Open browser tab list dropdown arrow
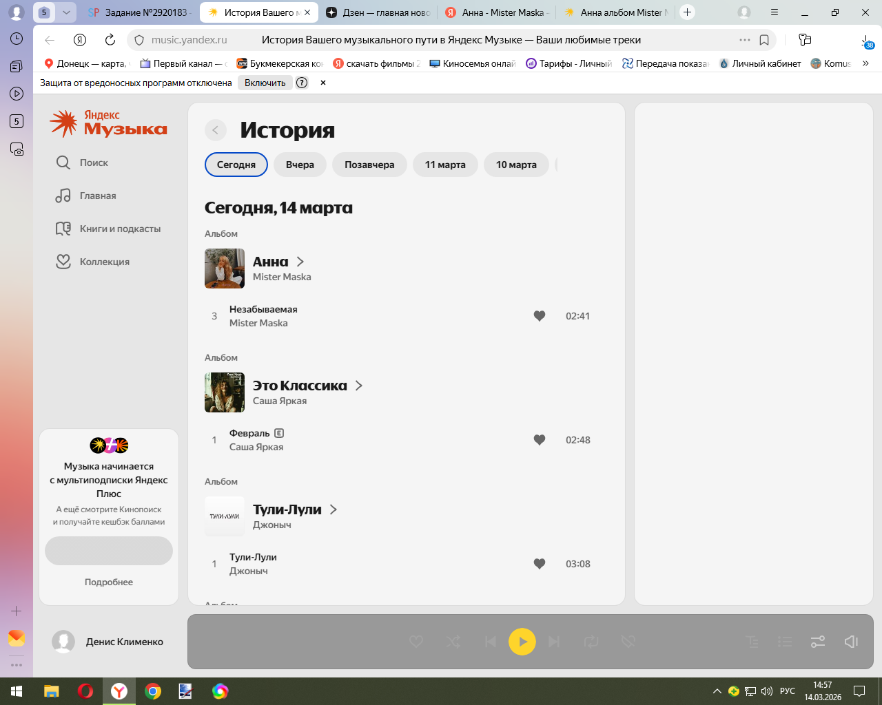882x705 pixels. (x=66, y=12)
